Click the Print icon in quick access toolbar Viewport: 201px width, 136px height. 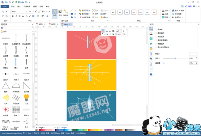23,2
